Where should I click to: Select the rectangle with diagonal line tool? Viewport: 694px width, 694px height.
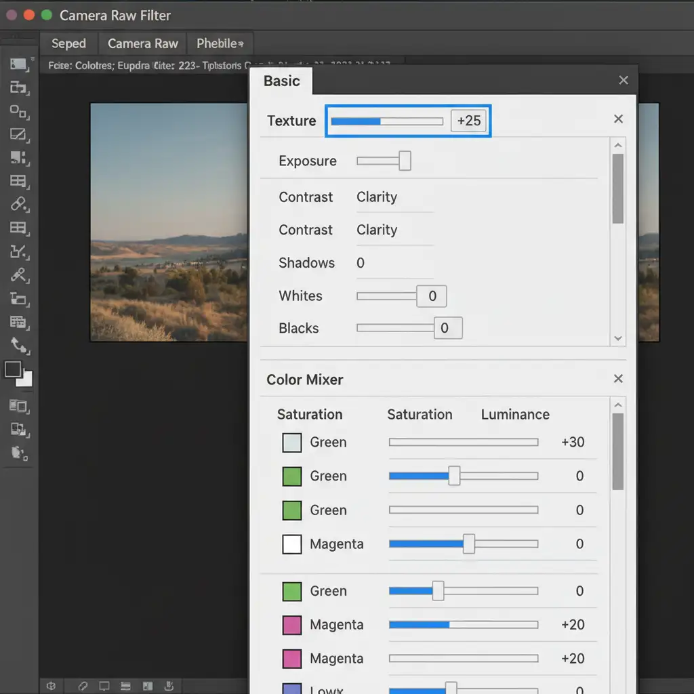18,135
